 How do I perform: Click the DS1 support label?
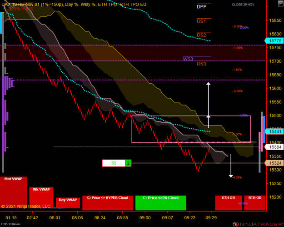click(201, 21)
